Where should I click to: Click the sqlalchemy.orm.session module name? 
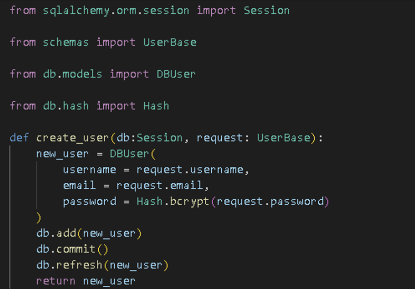pos(116,10)
